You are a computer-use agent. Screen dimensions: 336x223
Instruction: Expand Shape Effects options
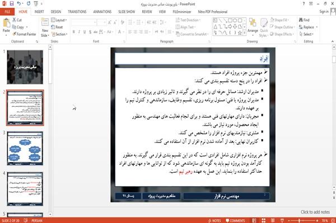(x=282, y=34)
